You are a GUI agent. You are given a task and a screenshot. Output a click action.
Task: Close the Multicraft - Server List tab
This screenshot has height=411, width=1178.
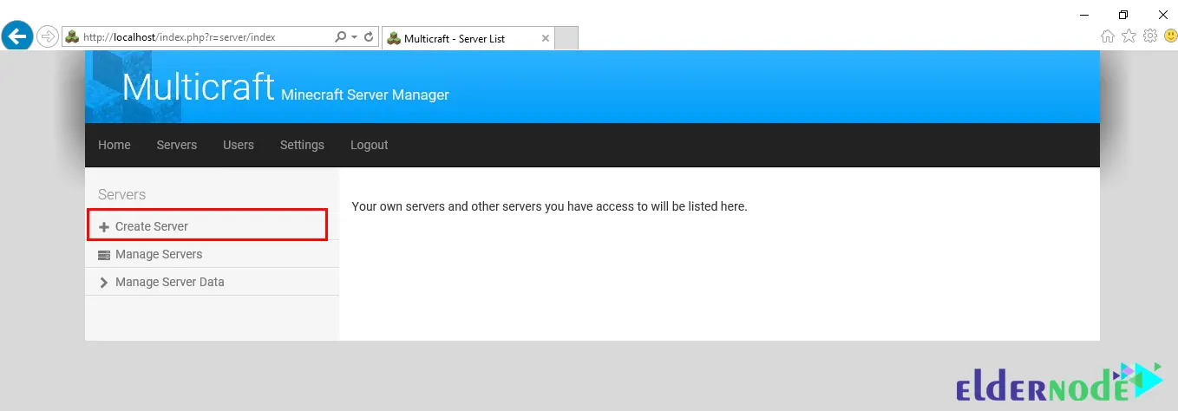pos(546,38)
